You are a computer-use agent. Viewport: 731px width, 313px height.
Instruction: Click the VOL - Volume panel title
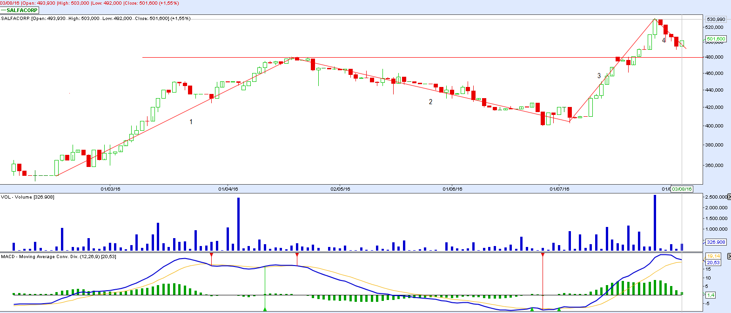pos(28,197)
